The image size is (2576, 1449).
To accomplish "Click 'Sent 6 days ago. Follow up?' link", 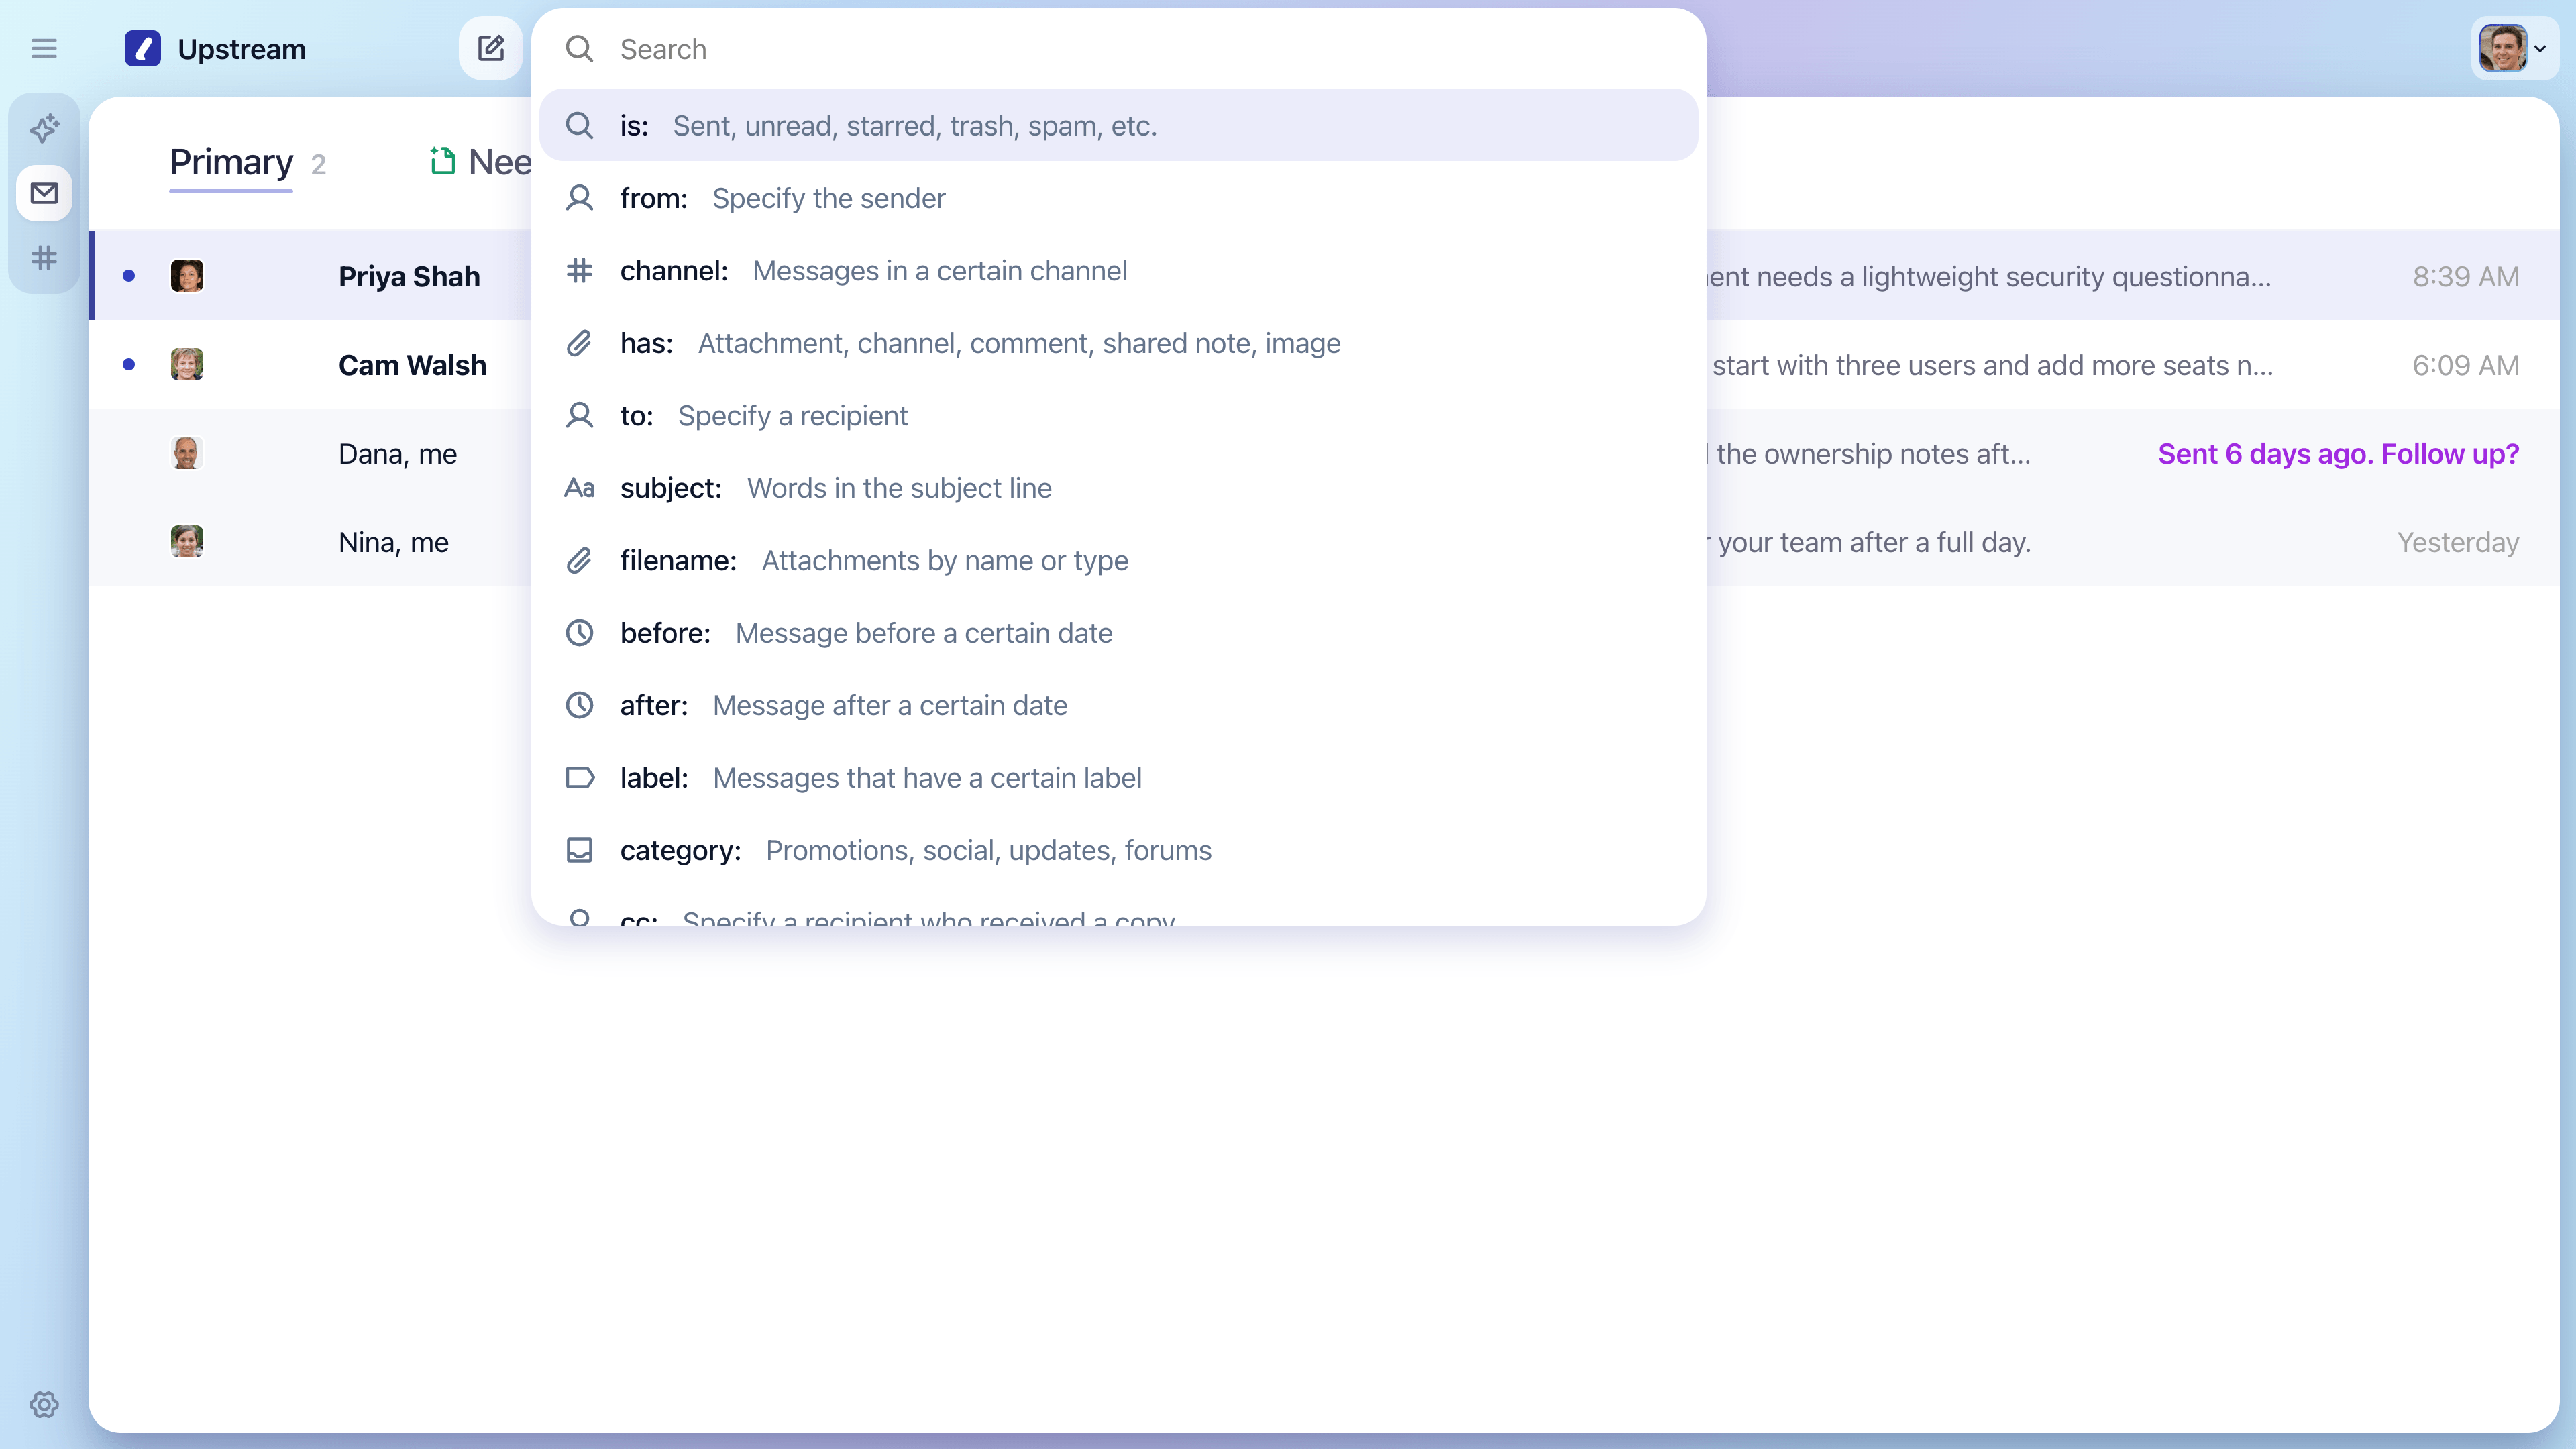I will coord(2338,454).
